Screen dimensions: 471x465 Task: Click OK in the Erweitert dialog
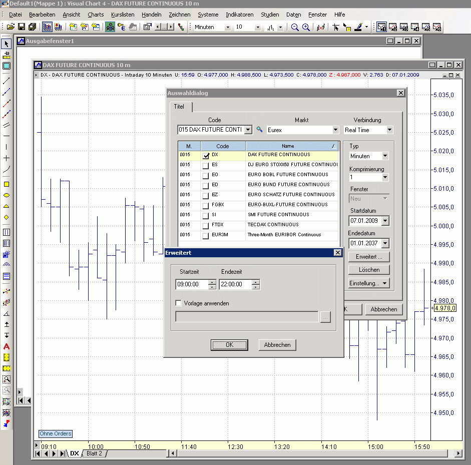point(229,345)
